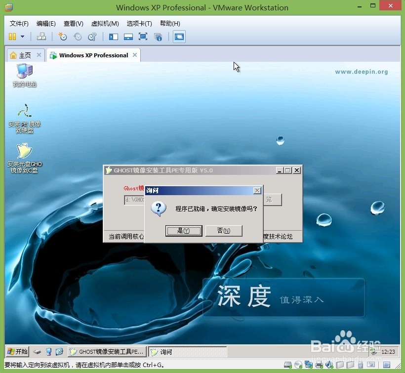Click the 我的电脑 desktop icon

25,75
